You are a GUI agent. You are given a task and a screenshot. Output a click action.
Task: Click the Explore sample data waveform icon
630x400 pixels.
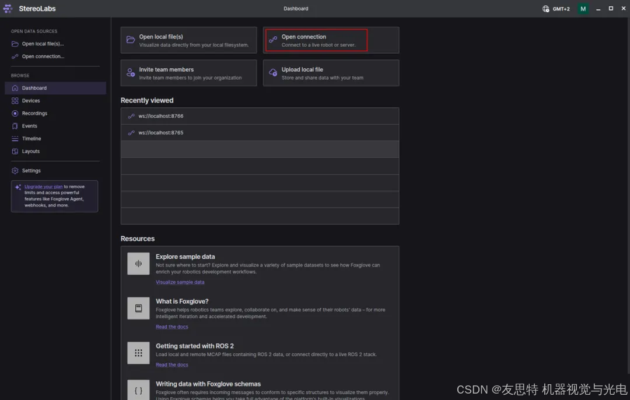[138, 264]
